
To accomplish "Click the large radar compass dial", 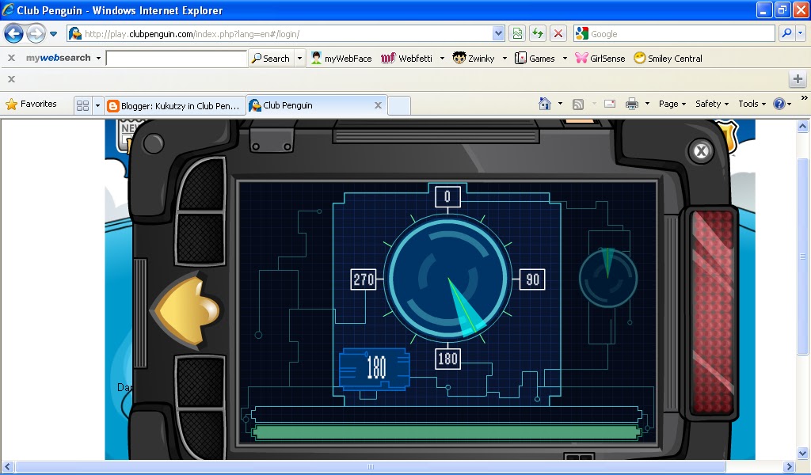I will pos(448,279).
